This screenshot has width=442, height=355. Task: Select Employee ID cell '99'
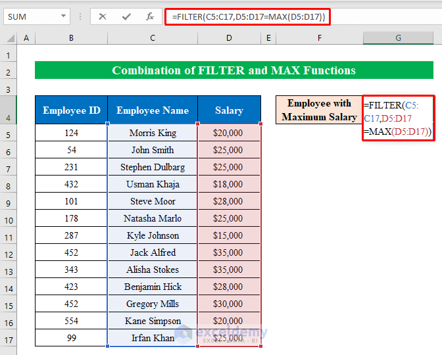[71, 338]
